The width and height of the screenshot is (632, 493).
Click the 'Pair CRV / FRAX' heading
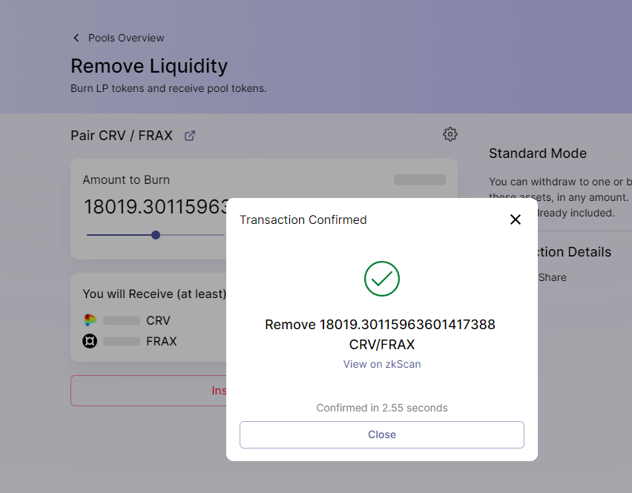122,136
